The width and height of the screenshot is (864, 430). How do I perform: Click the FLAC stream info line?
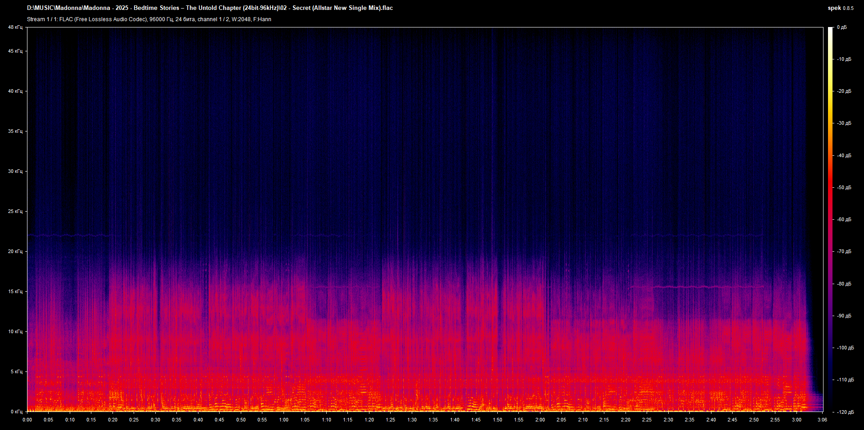pyautogui.click(x=149, y=19)
